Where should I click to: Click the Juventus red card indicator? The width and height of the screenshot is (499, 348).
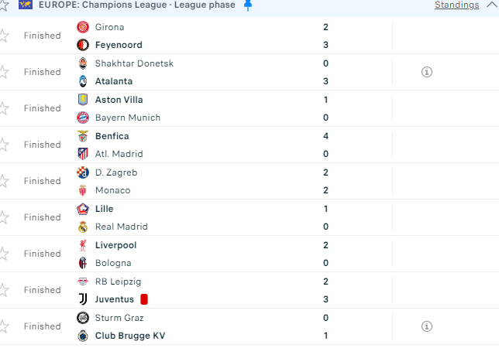click(144, 299)
